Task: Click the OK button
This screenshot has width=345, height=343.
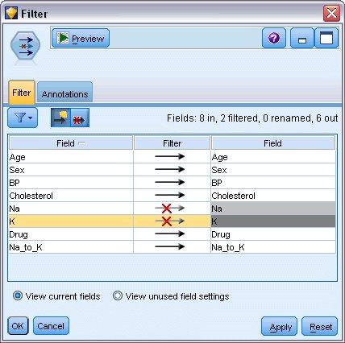Action: (x=18, y=326)
